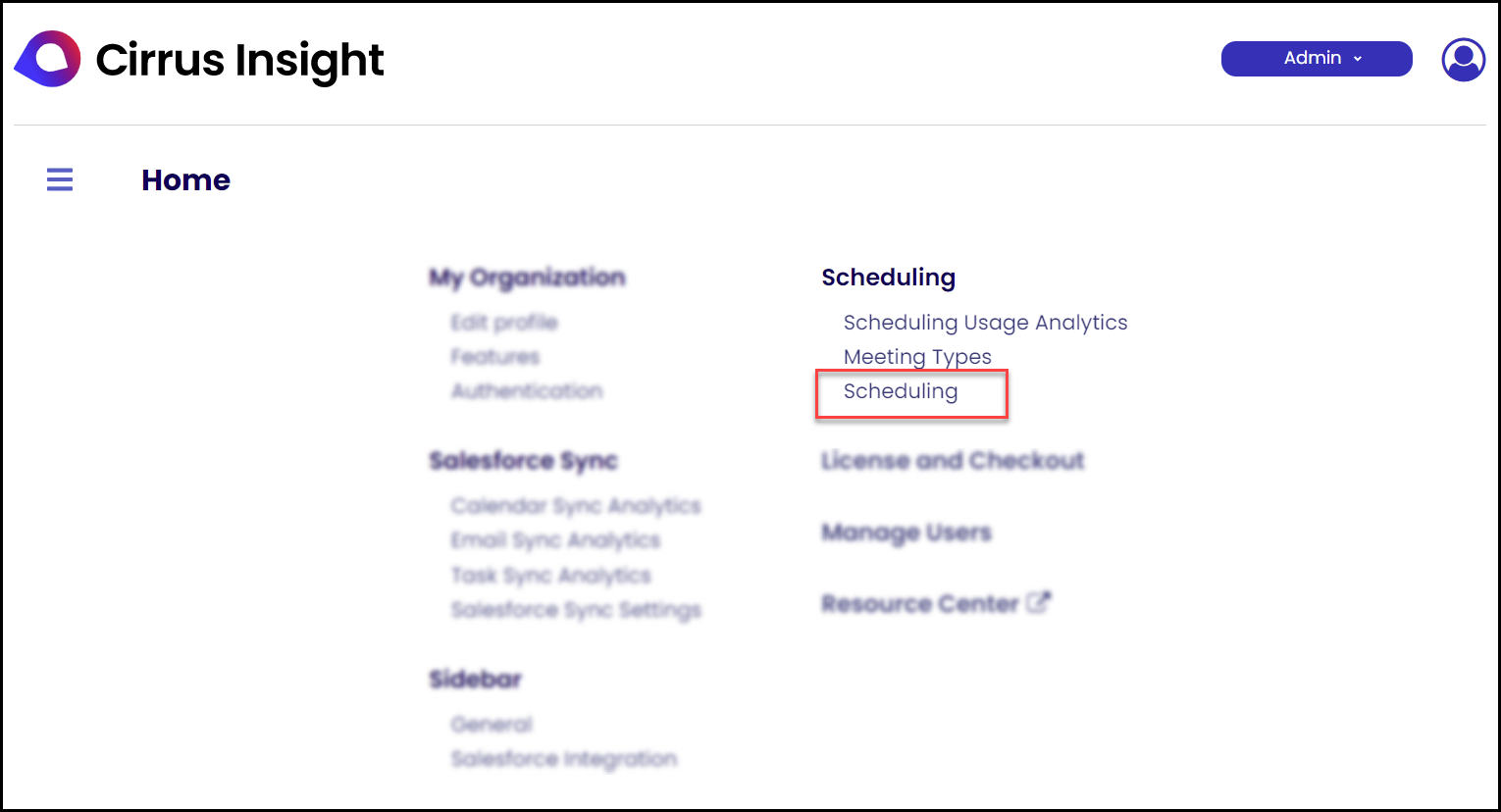This screenshot has width=1501, height=812.
Task: Open the user profile avatar icon
Action: [1463, 59]
